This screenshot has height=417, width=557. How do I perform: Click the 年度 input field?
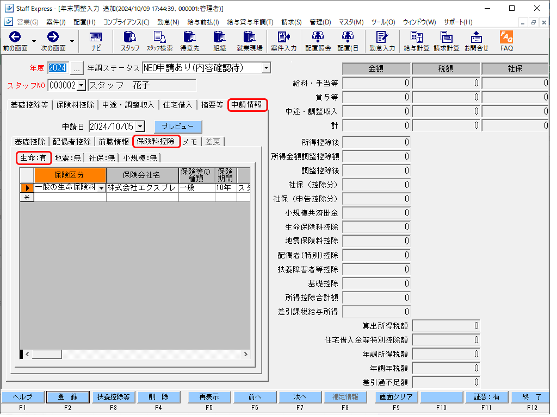pos(57,68)
